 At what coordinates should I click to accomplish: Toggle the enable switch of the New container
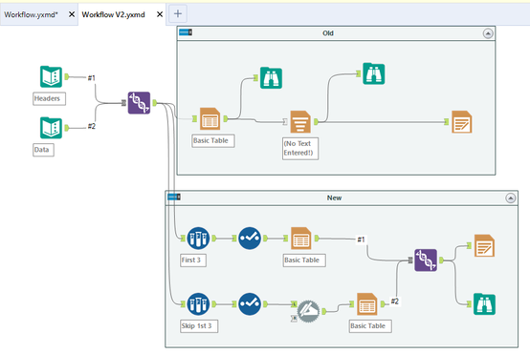(174, 197)
